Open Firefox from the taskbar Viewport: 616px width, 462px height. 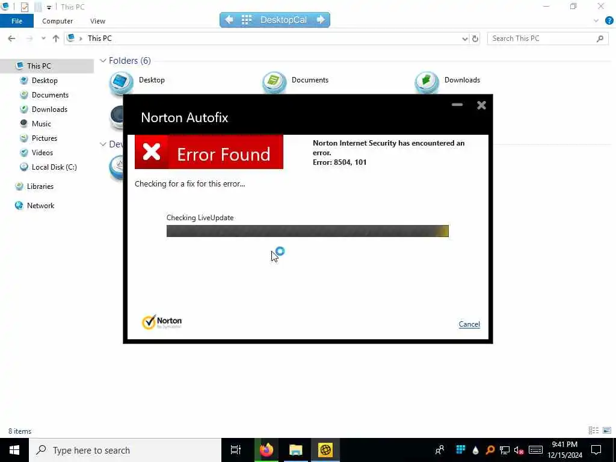coord(266,450)
